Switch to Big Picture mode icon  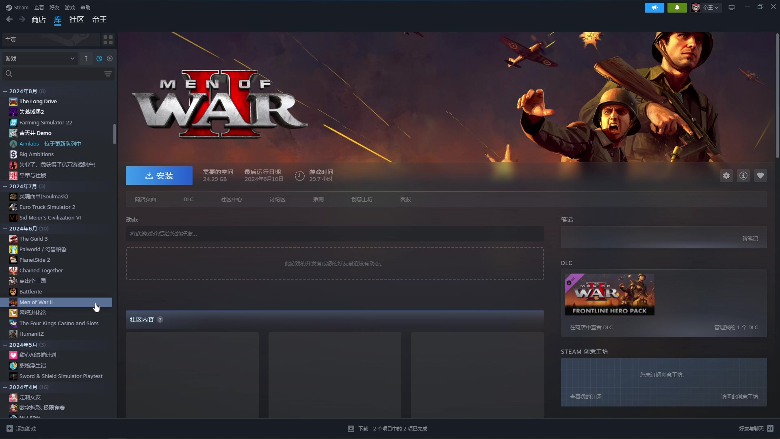731,7
